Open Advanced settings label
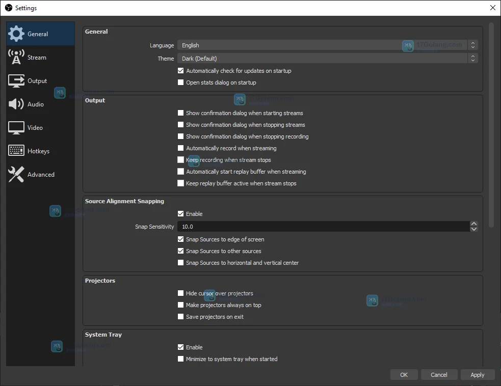Viewport: 501px width, 386px height. pyautogui.click(x=41, y=174)
